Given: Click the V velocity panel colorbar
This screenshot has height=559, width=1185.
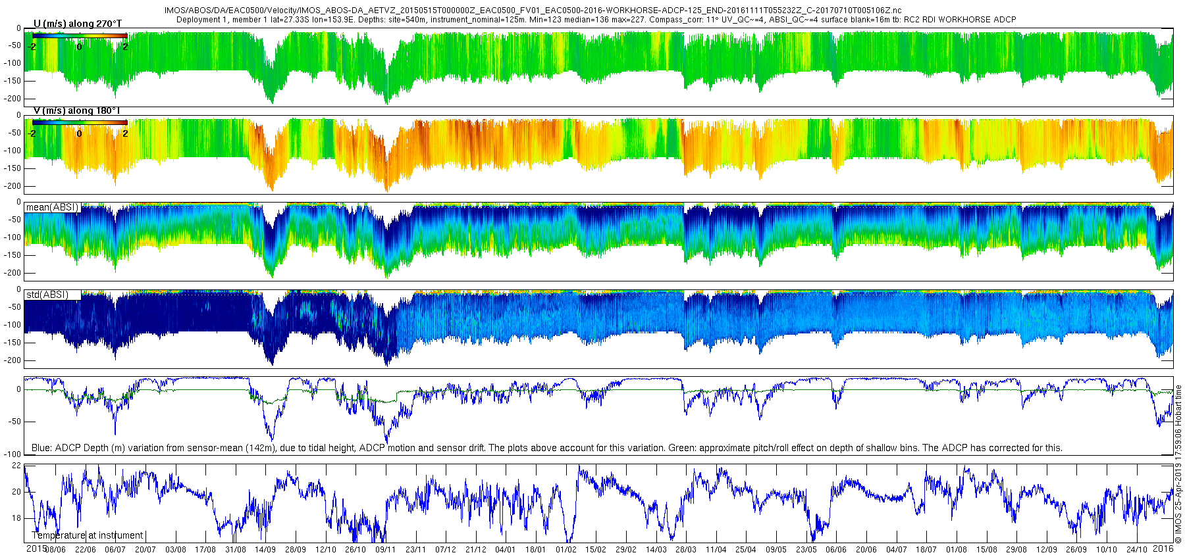Looking at the screenshot, I should click(x=80, y=122).
